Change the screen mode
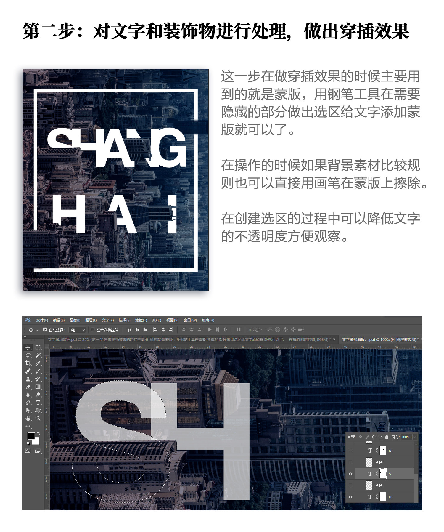The height and width of the screenshot is (532, 444). click(38, 451)
